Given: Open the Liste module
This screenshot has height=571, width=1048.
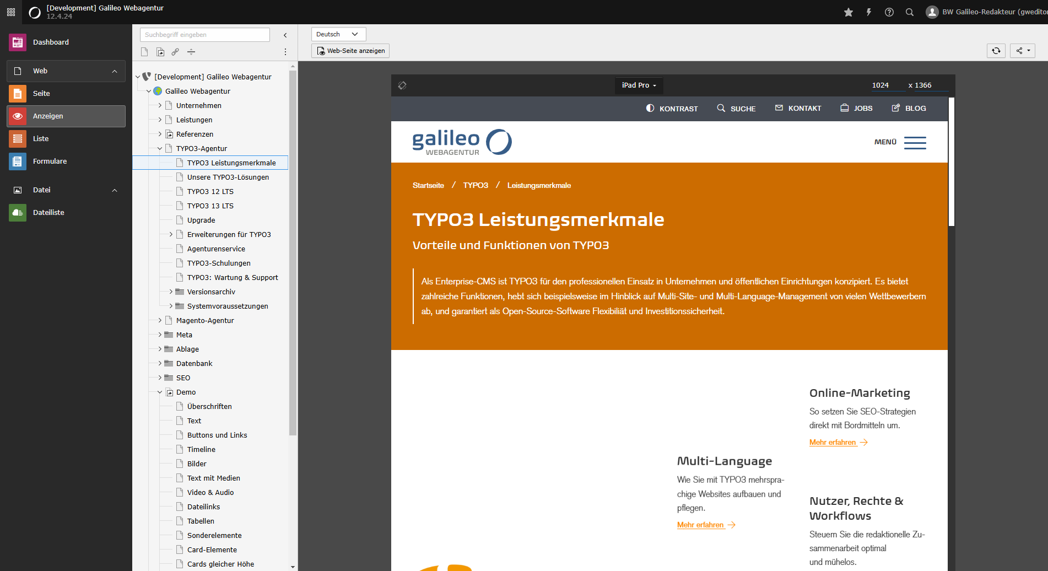Looking at the screenshot, I should 41,138.
